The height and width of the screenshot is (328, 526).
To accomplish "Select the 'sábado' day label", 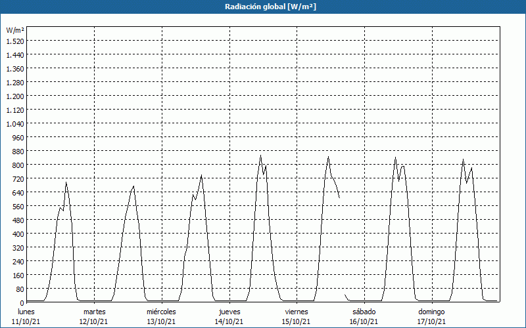I will click(364, 312).
